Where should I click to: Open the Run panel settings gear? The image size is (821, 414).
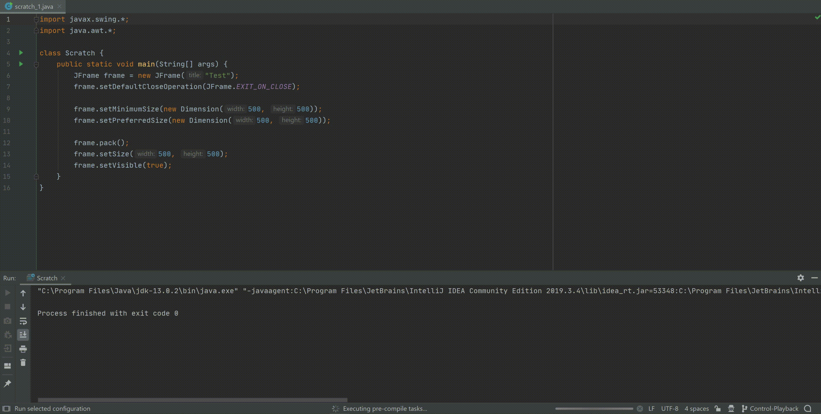click(x=801, y=278)
